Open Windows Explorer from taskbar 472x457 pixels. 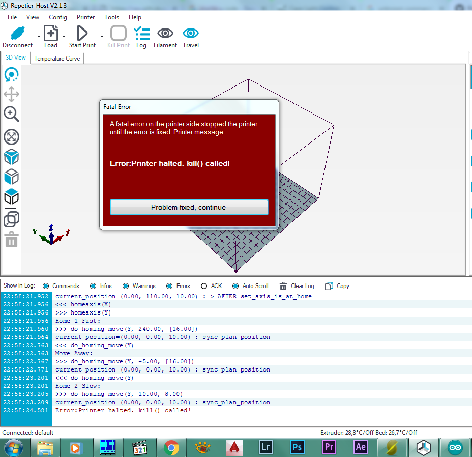[x=45, y=448]
